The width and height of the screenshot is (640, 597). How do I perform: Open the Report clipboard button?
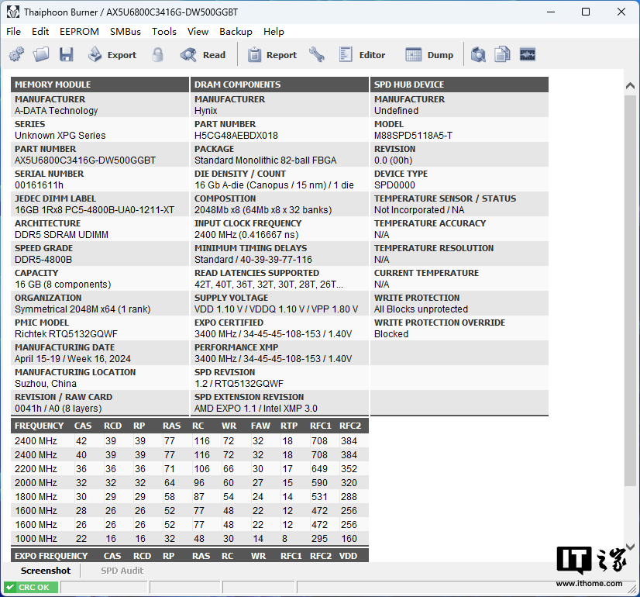[x=272, y=55]
